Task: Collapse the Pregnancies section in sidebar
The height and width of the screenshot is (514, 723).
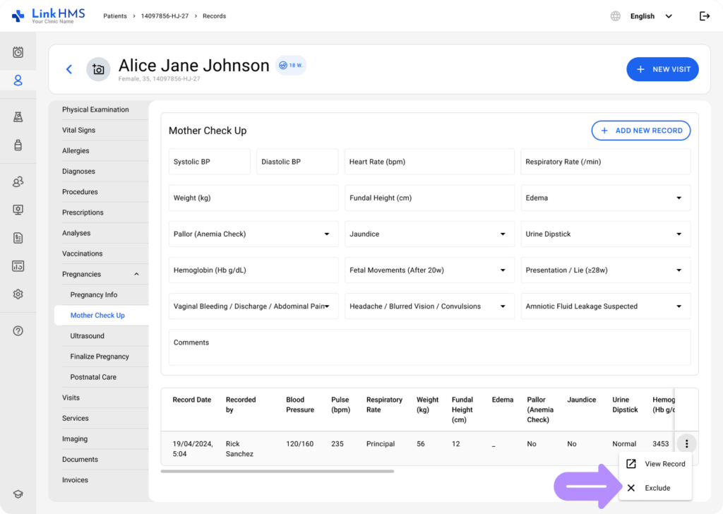Action: 136,275
